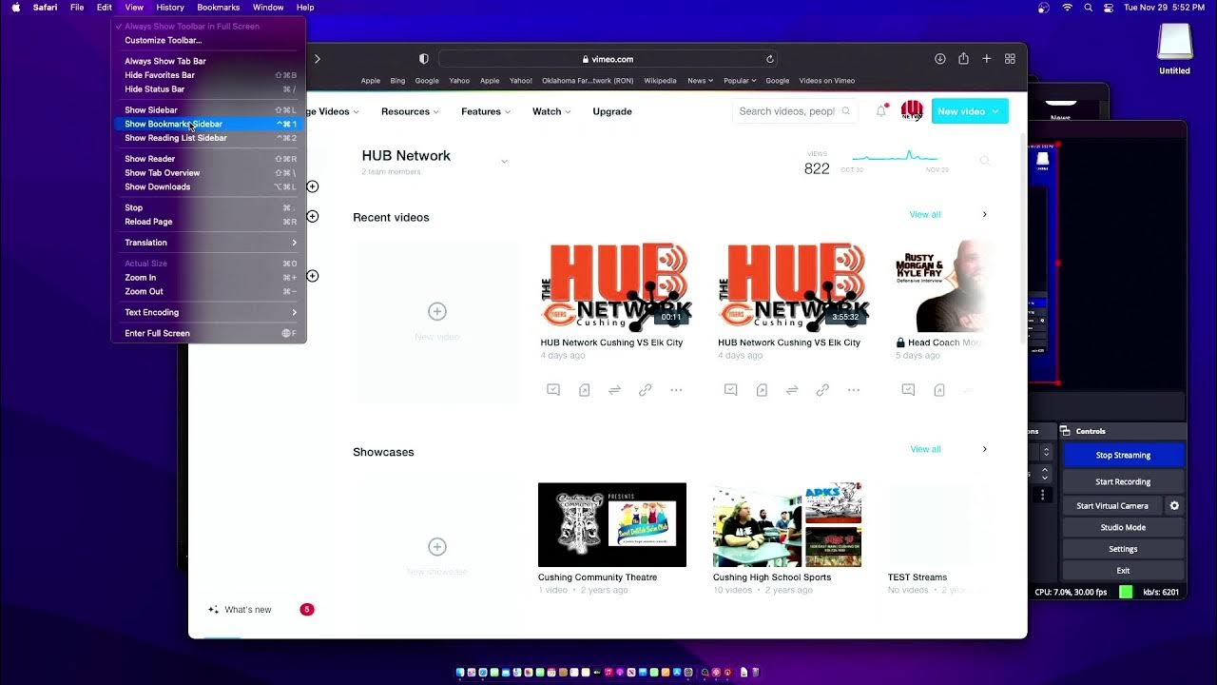Click the vimeo.com address bar
Viewport: 1217px width, 685px height.
[x=608, y=59]
